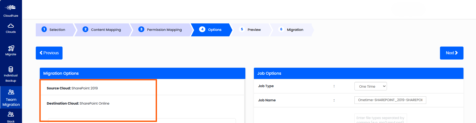Open the Slack sidebar icon
Screen dimensions: 476x123
point(11,114)
